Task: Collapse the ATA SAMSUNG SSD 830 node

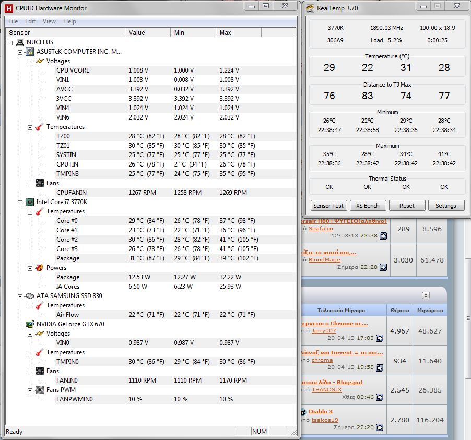Action: click(20, 296)
